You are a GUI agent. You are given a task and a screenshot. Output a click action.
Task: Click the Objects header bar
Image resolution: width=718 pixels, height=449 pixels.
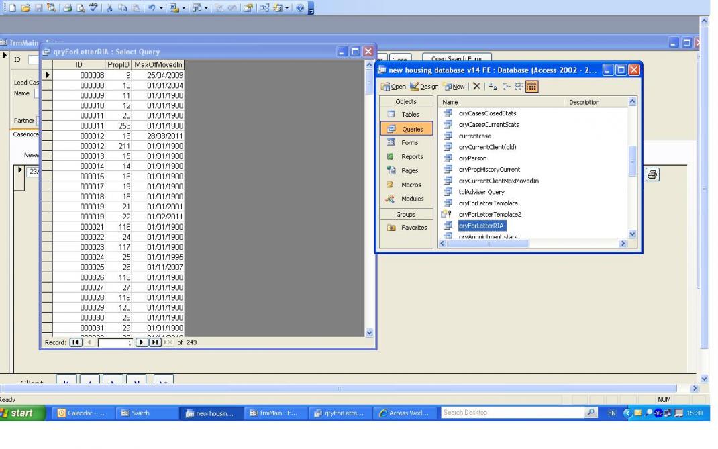(x=406, y=101)
